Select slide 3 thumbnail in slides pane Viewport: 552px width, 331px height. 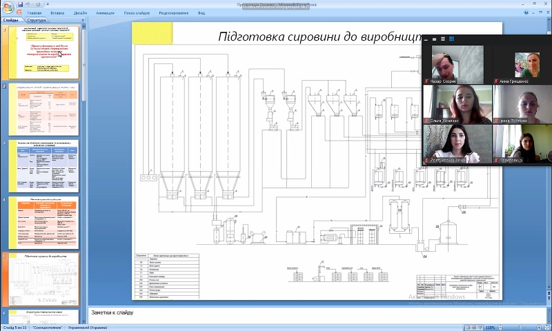point(43,165)
